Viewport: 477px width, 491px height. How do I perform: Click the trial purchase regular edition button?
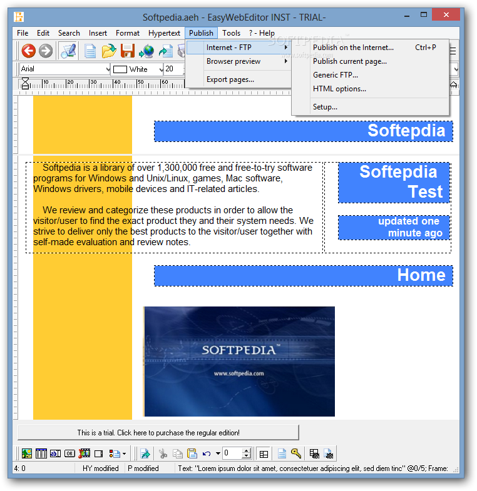point(158,432)
